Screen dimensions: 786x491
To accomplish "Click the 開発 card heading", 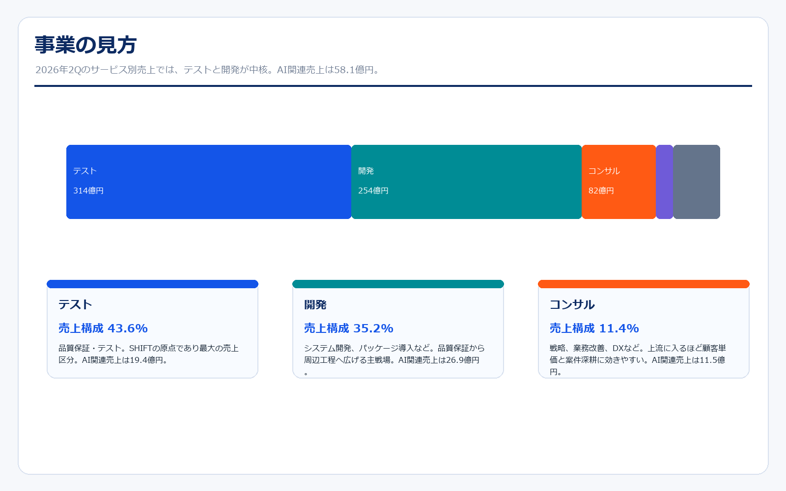I will 315,304.
